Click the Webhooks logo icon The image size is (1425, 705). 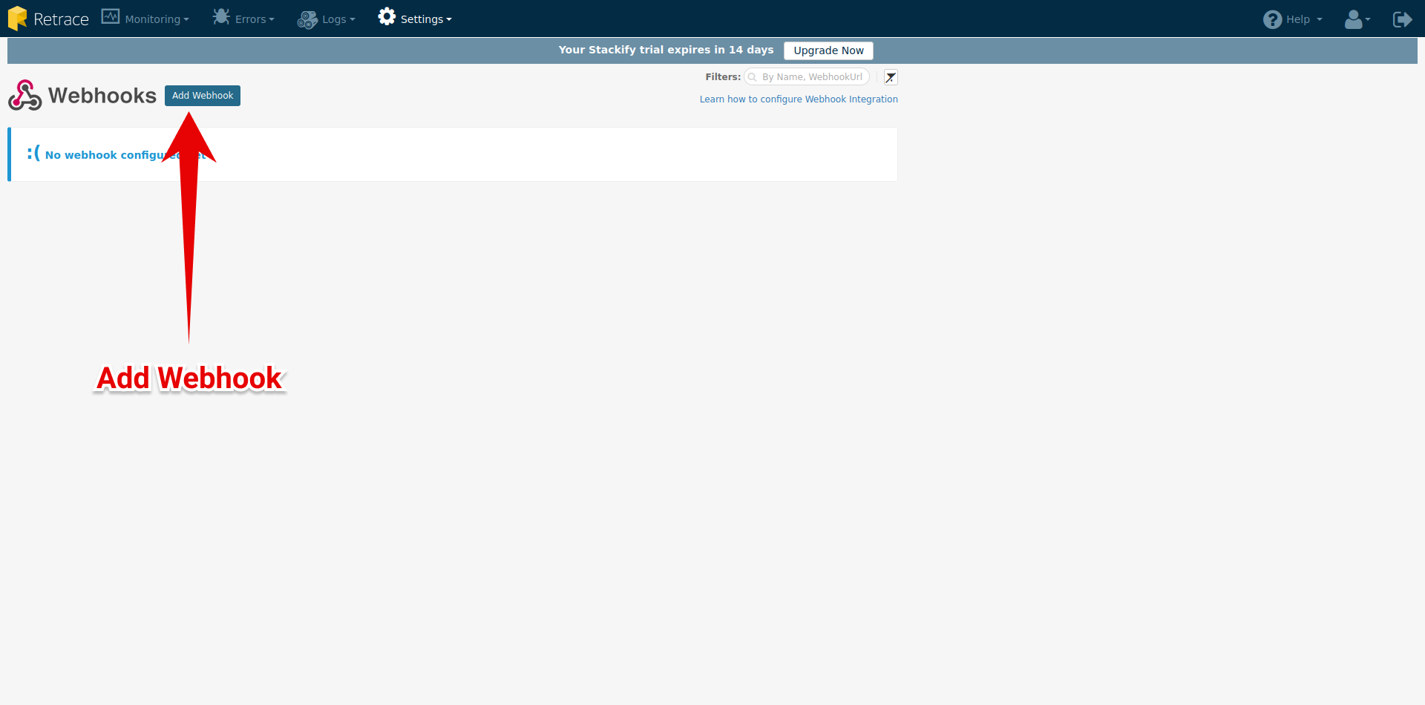25,95
